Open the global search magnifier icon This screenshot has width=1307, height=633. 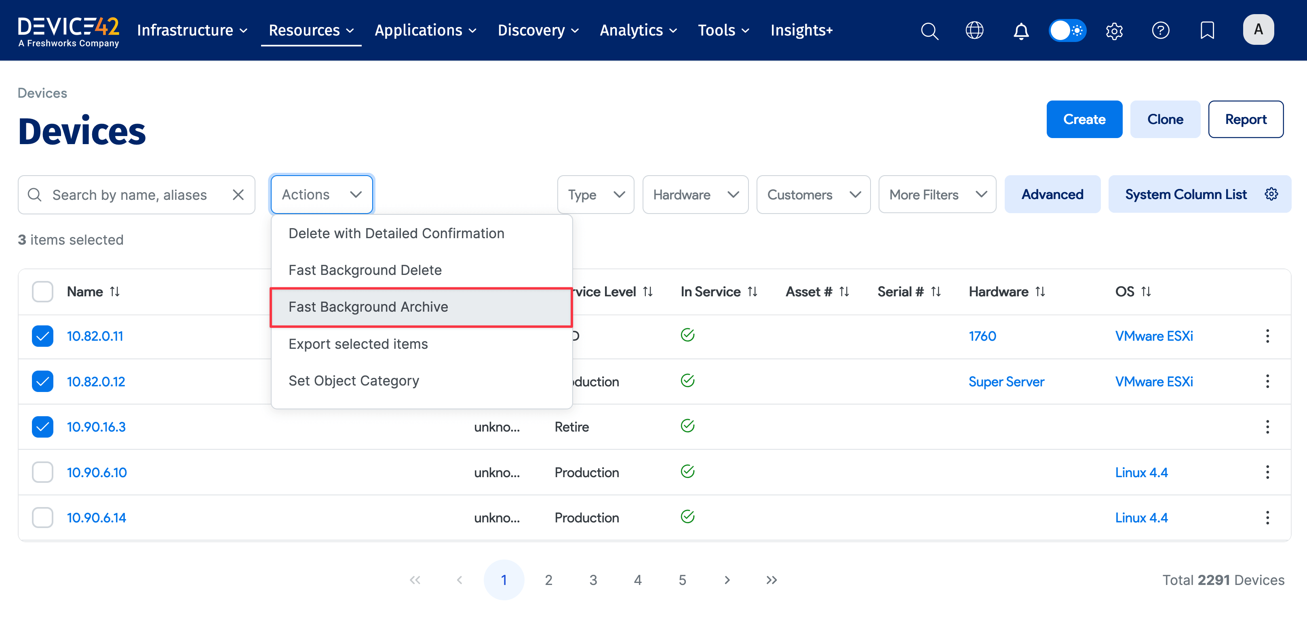click(929, 30)
